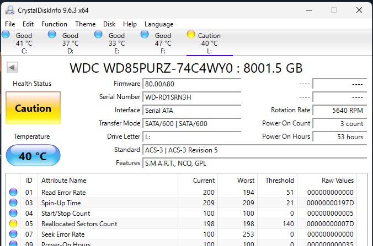Screen dimensions: 373x246
Task: Click the CrystalDiskInfo app icon in title bar
Action: pos(10,10)
